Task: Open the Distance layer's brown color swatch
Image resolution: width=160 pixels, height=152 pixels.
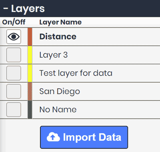Action: click(30, 37)
